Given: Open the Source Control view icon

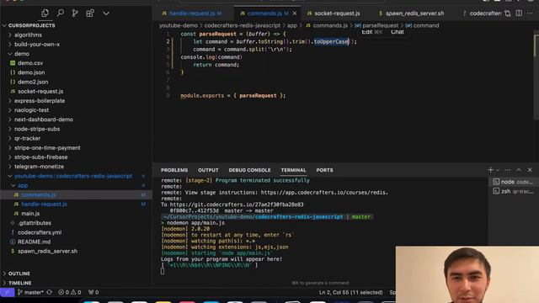Looking at the screenshot, I should pos(75,13).
